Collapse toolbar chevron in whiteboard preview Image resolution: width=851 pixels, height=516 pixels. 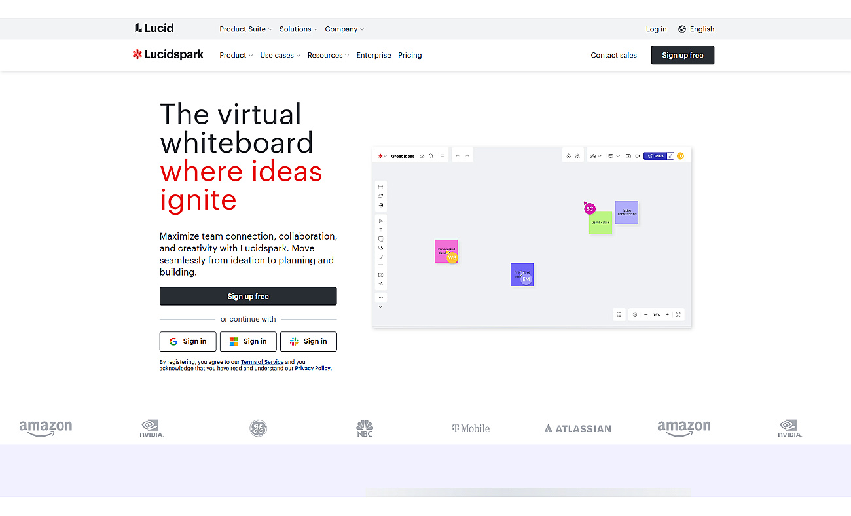point(380,306)
